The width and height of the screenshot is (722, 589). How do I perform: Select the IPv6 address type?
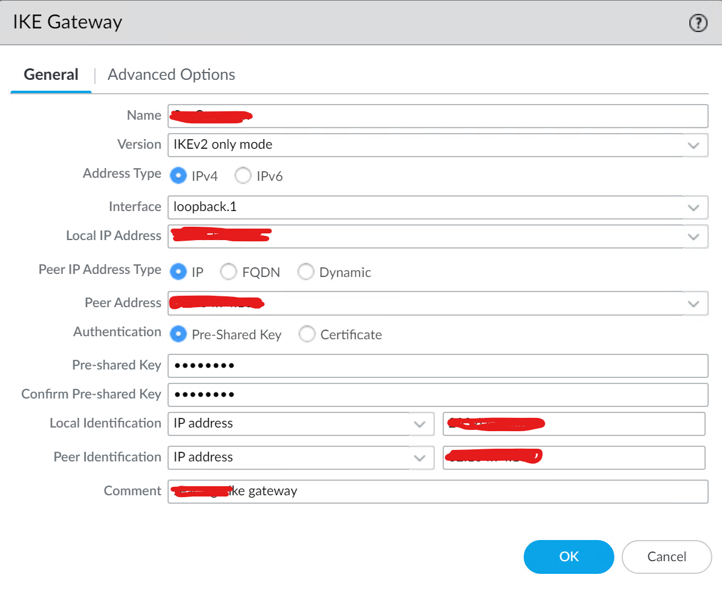click(242, 175)
